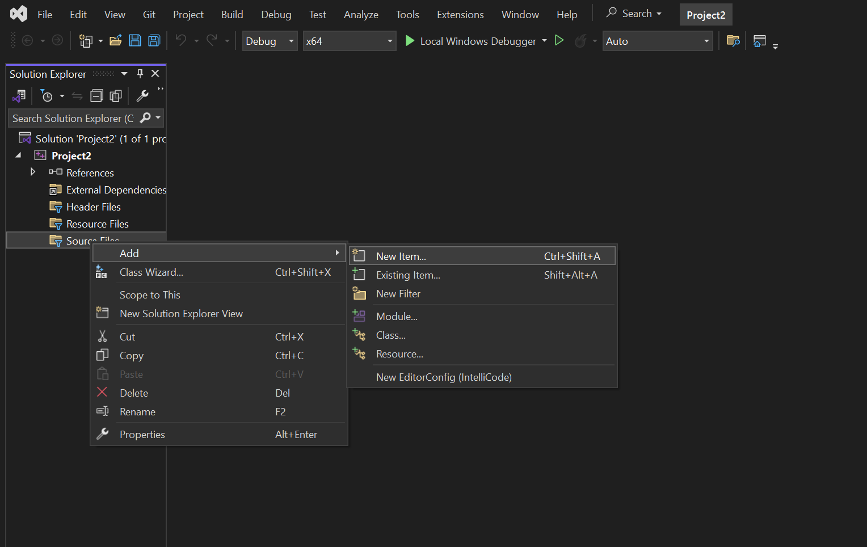Click the Navigate Forward icon

[57, 40]
